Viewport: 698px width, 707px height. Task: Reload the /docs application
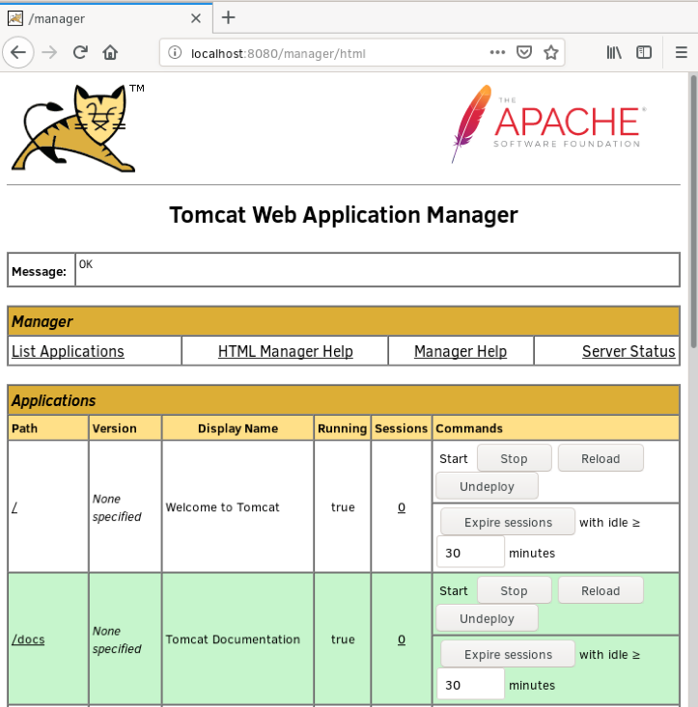(x=600, y=590)
